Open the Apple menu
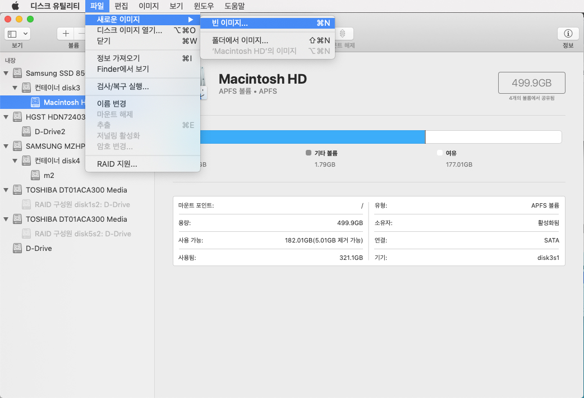584x398 pixels. click(15, 6)
